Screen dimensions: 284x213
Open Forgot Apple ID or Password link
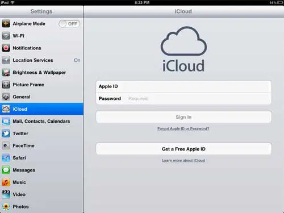(x=183, y=128)
